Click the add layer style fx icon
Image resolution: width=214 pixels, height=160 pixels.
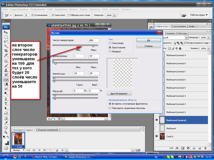[x=177, y=148]
